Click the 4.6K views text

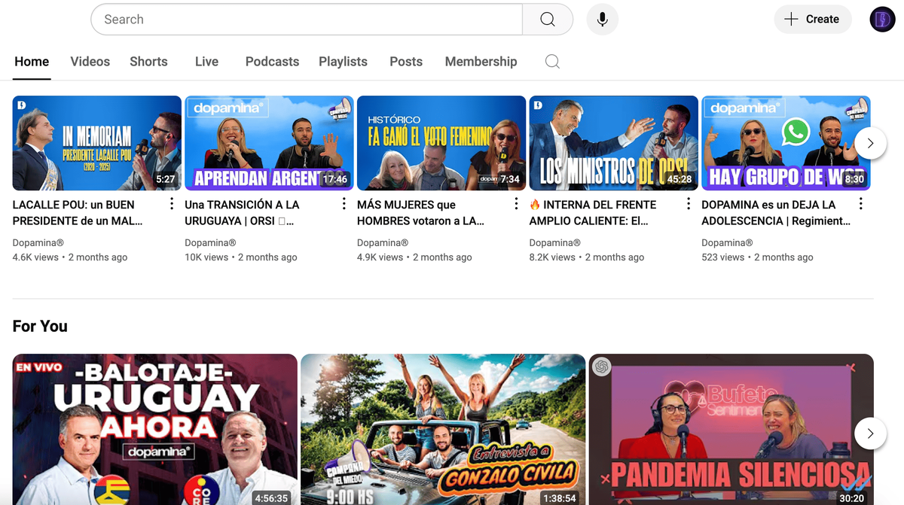(35, 257)
